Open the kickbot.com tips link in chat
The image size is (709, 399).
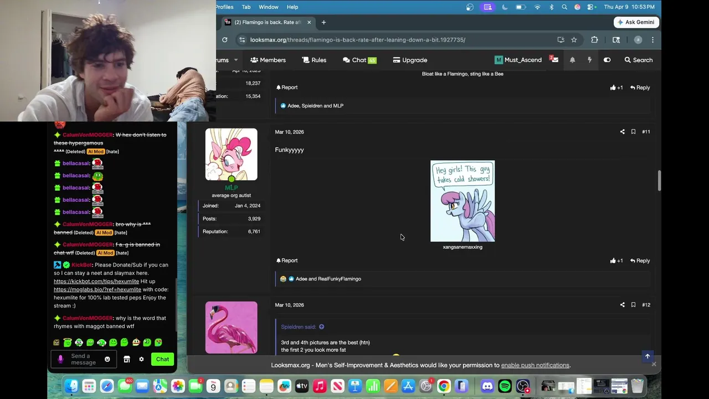click(96, 281)
